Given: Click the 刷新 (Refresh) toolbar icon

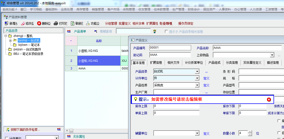Looking at the screenshot, I should coord(72,23).
